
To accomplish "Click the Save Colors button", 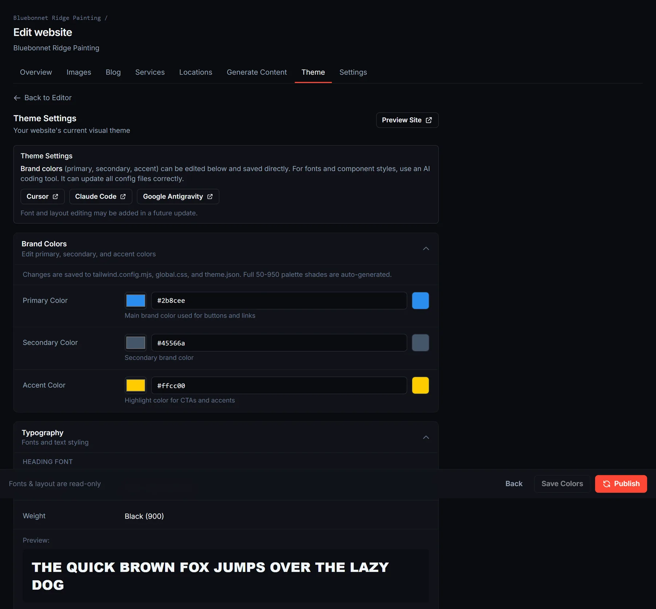I will point(562,484).
